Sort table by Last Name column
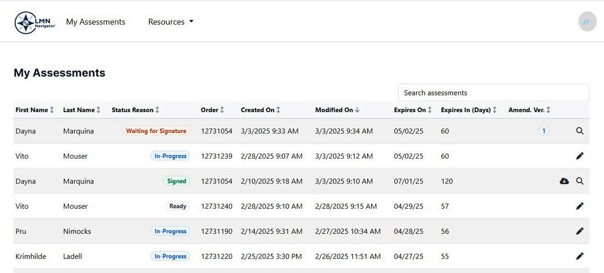The width and height of the screenshot is (604, 273). 81,110
